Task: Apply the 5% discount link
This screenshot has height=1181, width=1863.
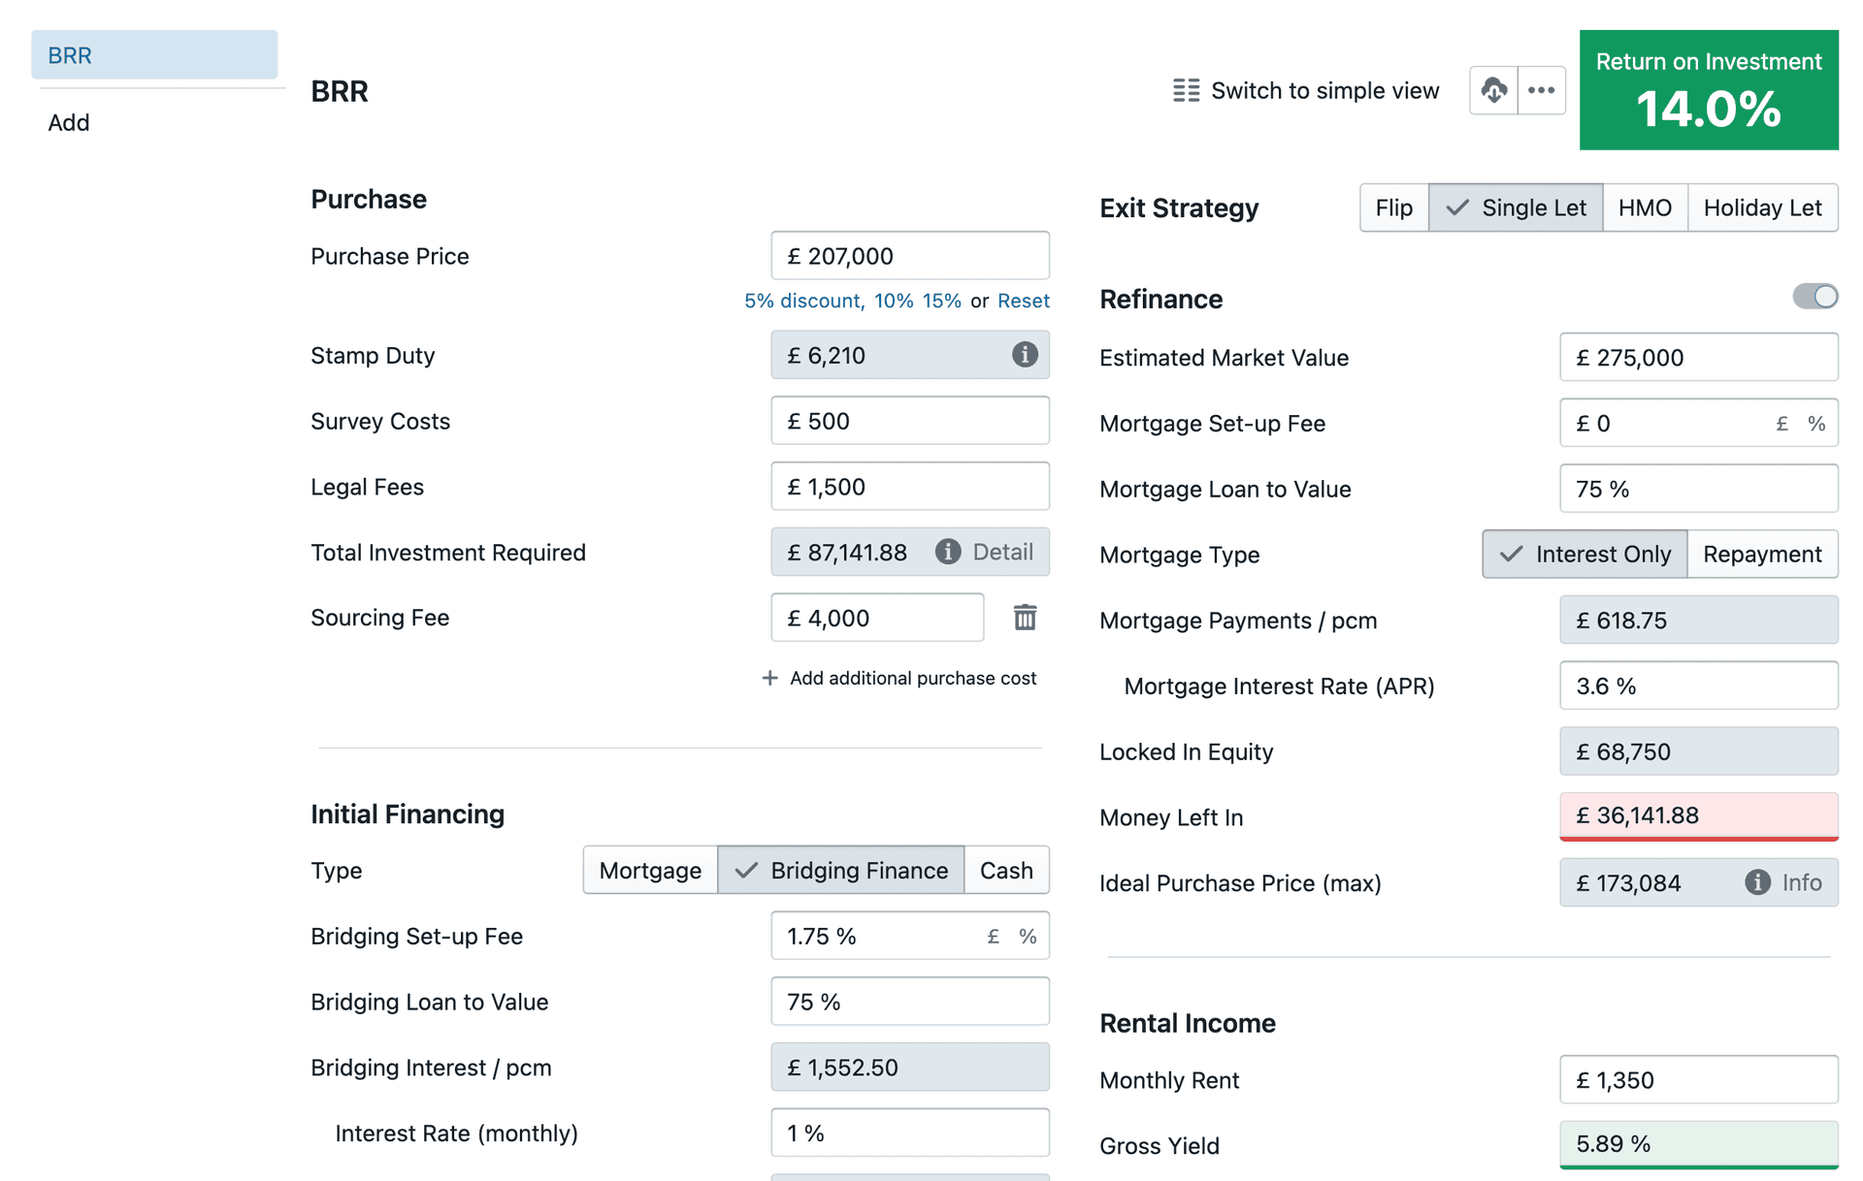Action: point(803,301)
